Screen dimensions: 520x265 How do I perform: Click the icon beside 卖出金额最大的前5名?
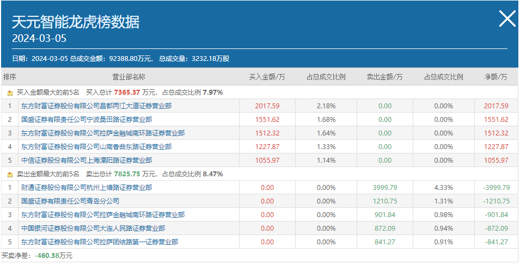click(x=10, y=174)
